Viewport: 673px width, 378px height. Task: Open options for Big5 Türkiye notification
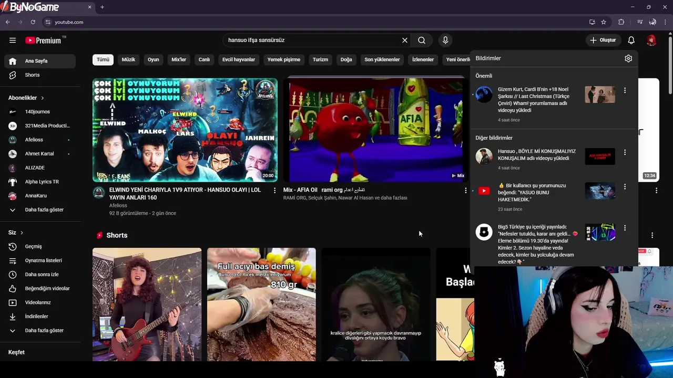click(625, 228)
